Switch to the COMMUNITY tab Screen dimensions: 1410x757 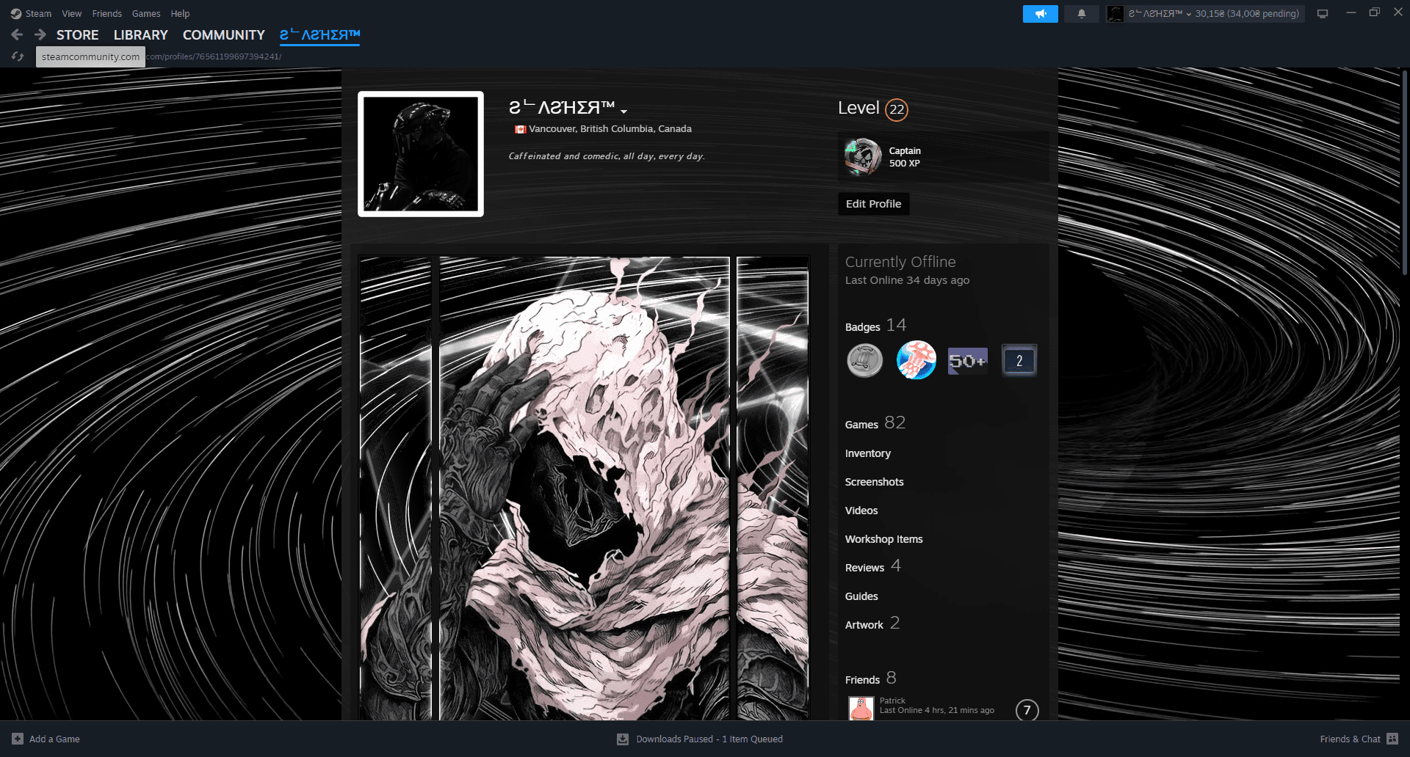coord(223,34)
